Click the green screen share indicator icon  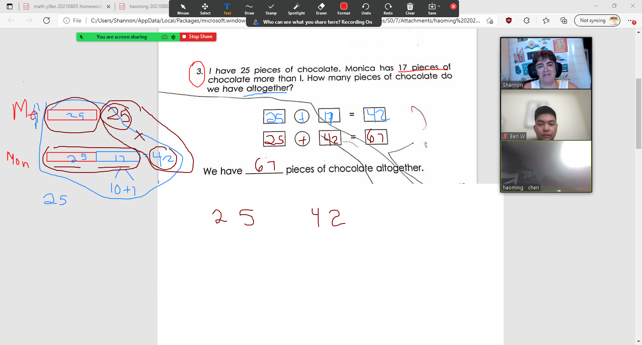tap(81, 37)
